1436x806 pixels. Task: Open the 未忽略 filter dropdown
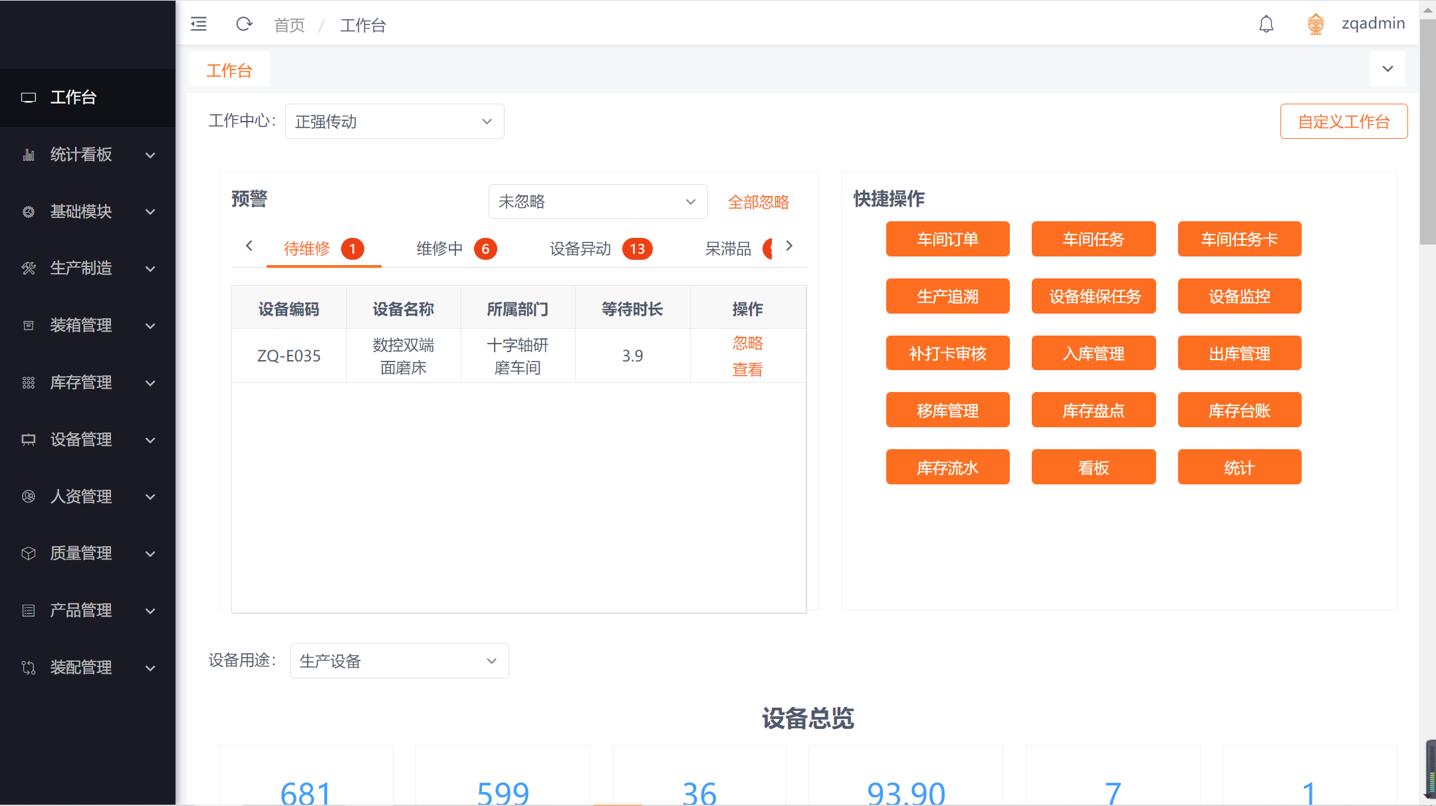click(598, 201)
